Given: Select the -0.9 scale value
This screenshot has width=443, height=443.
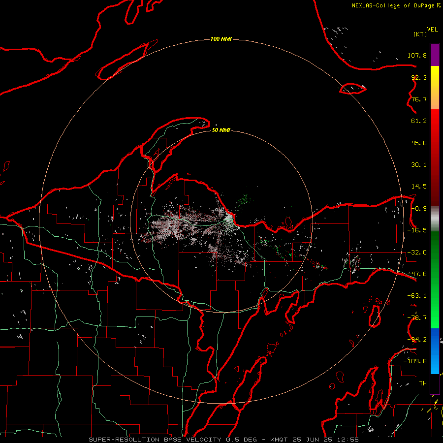Looking at the screenshot, I should click(x=419, y=209).
